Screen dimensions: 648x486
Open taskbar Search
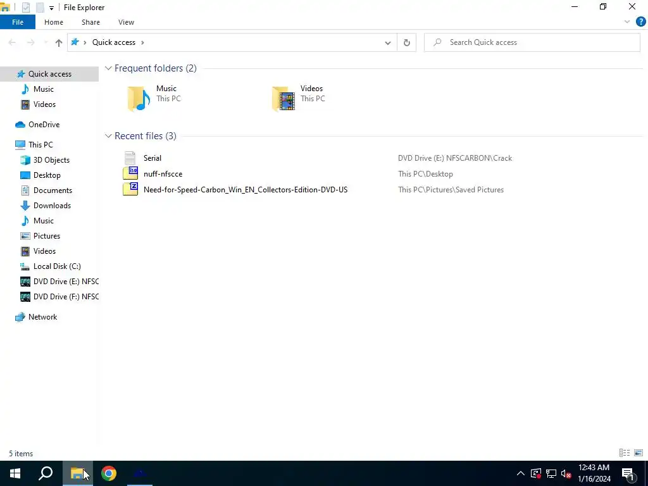click(x=46, y=473)
